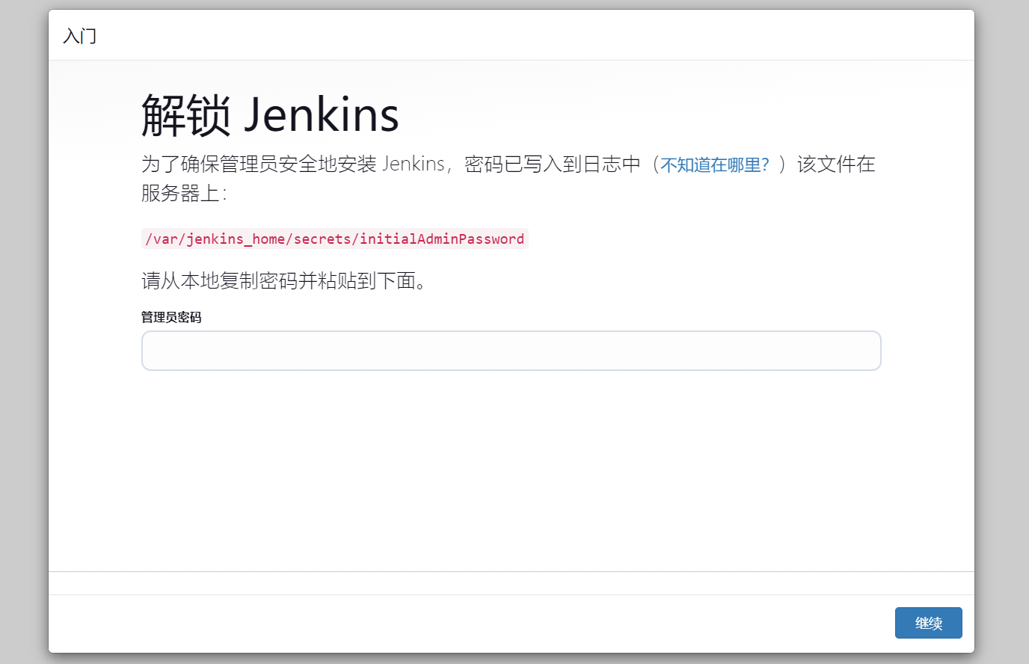Click the 管理员密码 label
1029x664 pixels.
[x=171, y=317]
